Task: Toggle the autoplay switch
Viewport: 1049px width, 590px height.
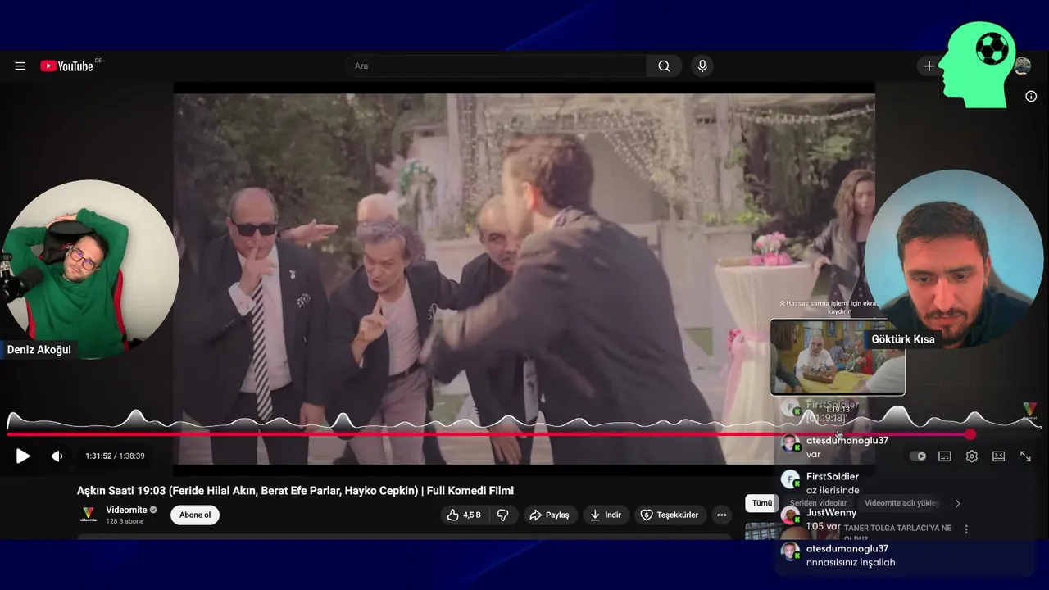Action: tap(919, 456)
